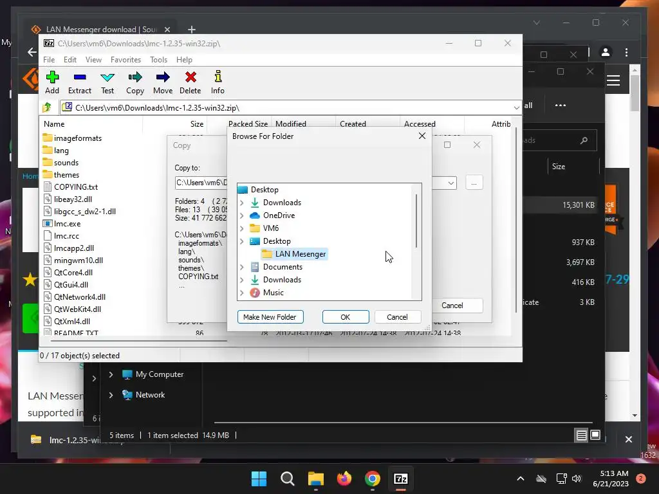Select the LAN Mesenger folder
This screenshot has width=659, height=494.
click(x=293, y=253)
